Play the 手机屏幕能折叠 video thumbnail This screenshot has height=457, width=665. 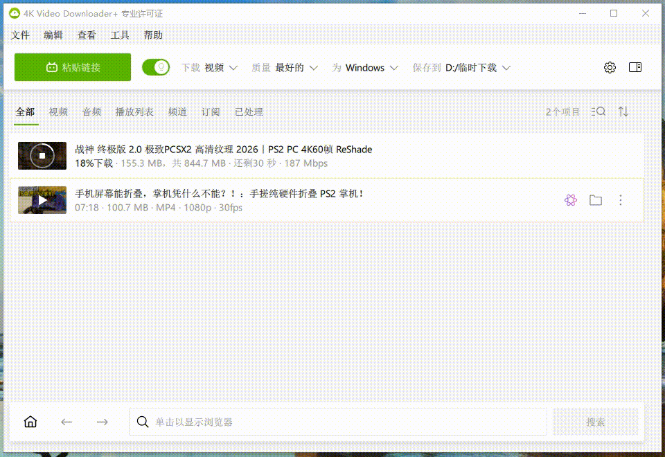tap(42, 200)
